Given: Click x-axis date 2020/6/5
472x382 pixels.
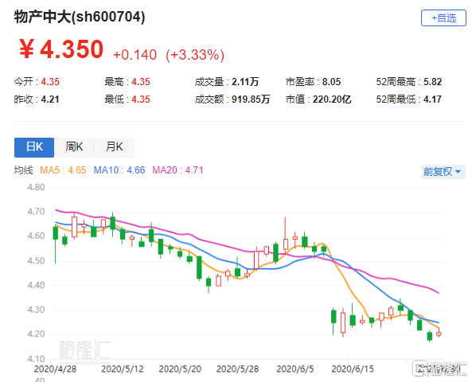Looking at the screenshot, I should pos(295,369).
